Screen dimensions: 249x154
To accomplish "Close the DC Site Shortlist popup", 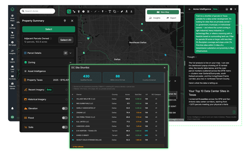I will tap(165, 68).
